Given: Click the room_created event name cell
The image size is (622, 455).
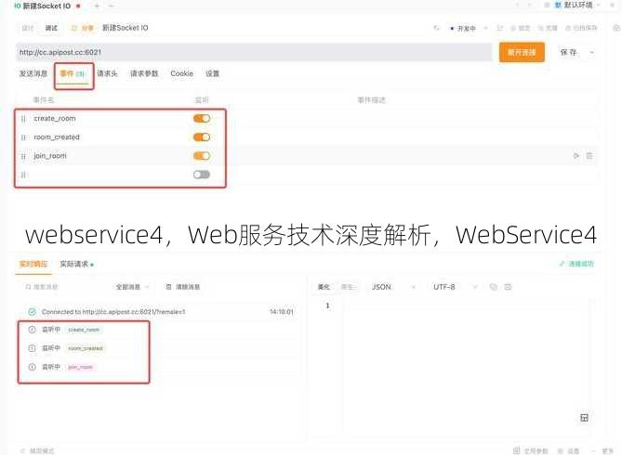Looking at the screenshot, I should [57, 137].
